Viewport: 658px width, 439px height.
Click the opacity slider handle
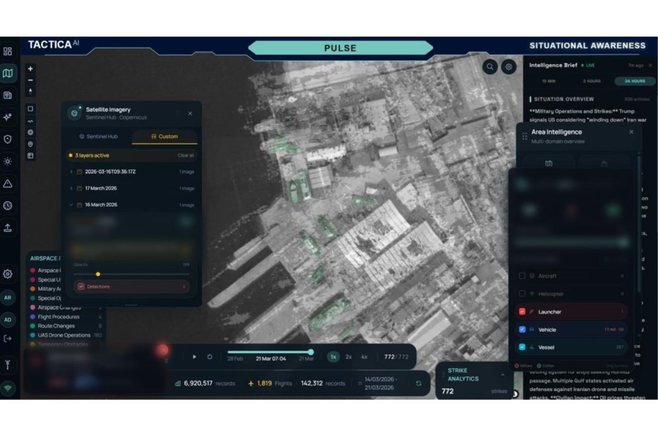pos(98,274)
